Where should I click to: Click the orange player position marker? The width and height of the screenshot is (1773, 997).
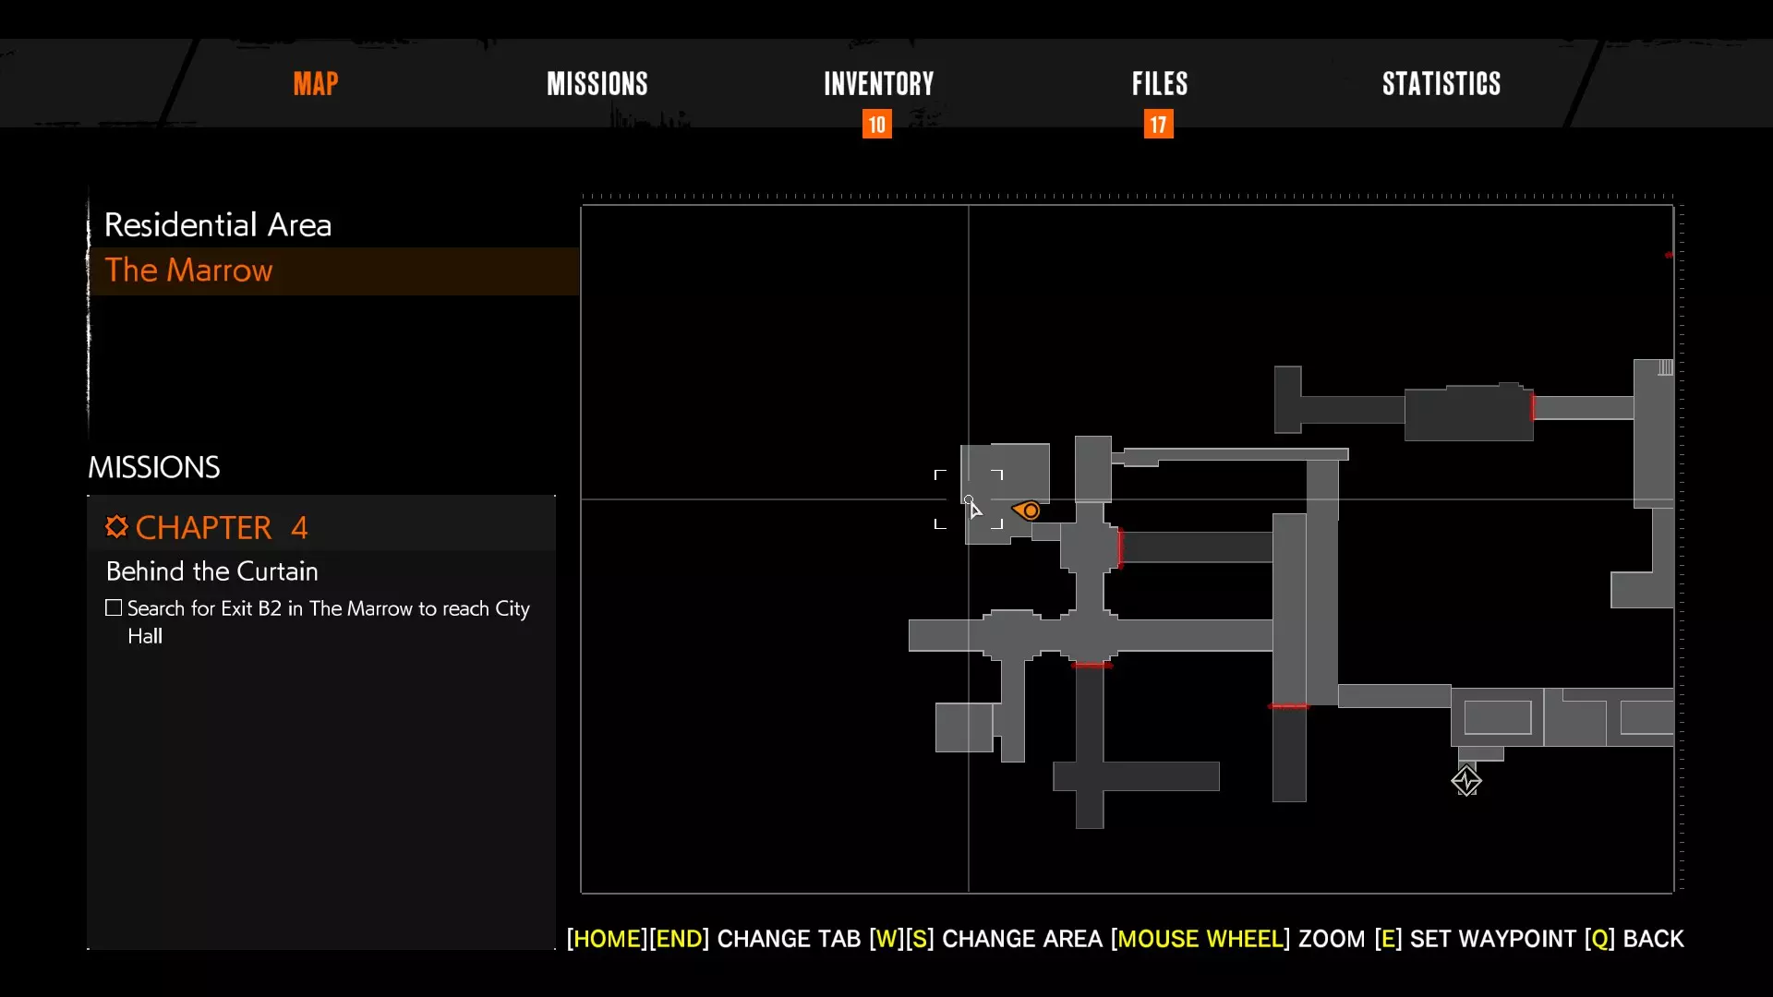1027,511
